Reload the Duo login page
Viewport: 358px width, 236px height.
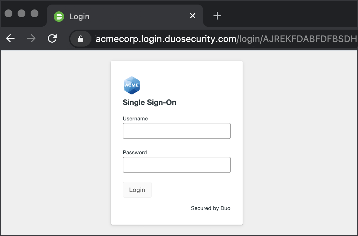coord(52,38)
